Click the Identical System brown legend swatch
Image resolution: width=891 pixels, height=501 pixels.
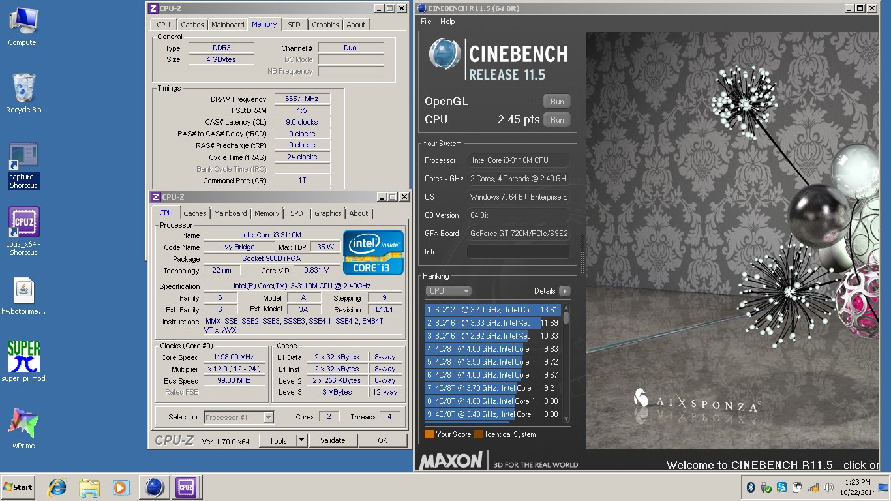click(x=478, y=434)
